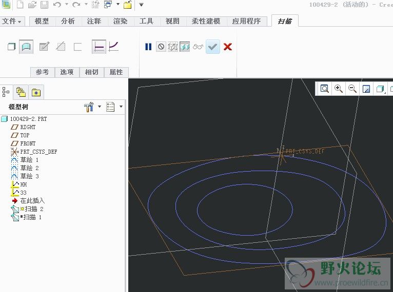Toggle the sweep as surface option
The image size is (393, 292).
click(26, 47)
